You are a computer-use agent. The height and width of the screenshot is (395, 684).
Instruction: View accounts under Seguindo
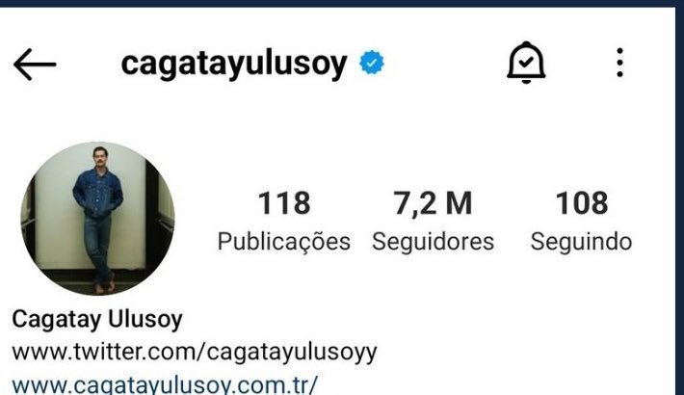click(x=582, y=242)
